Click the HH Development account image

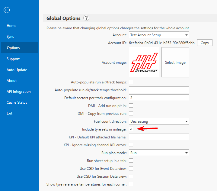[x=144, y=62]
